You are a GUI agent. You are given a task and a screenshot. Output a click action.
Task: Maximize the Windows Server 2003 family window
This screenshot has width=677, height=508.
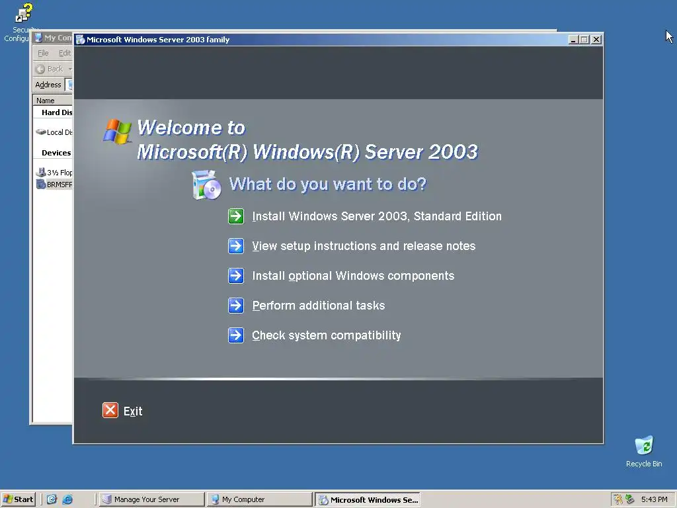[x=584, y=40]
